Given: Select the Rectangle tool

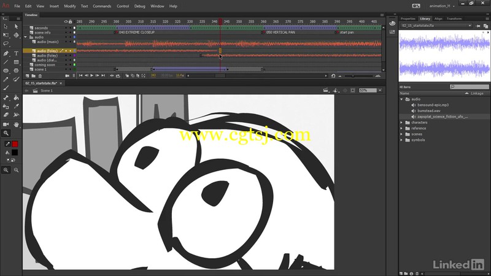Looking at the screenshot, I should [17, 62].
